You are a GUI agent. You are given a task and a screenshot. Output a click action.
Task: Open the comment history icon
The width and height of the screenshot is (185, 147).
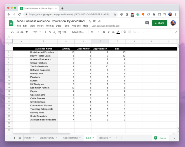click(147, 23)
